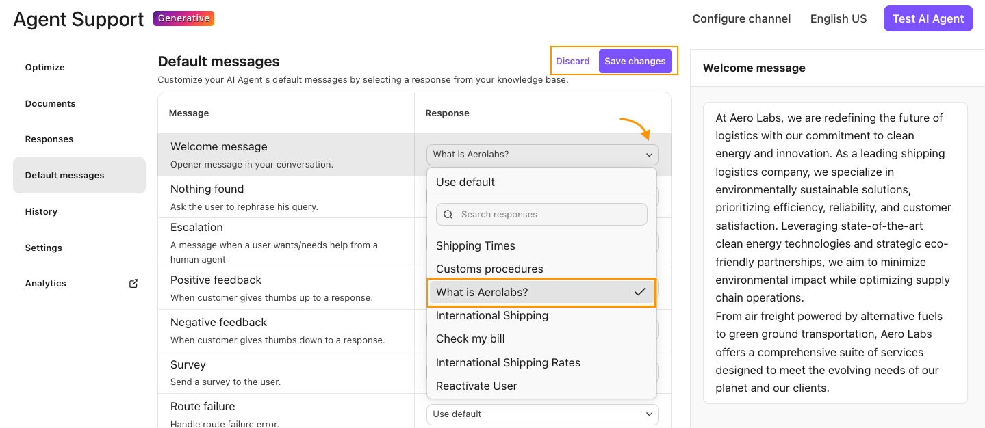Click the Search responses field
The height and width of the screenshot is (428, 985).
(541, 214)
